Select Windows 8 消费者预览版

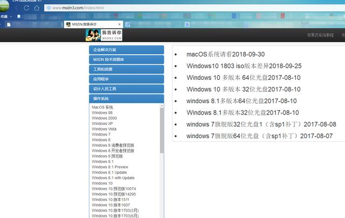click(x=113, y=145)
